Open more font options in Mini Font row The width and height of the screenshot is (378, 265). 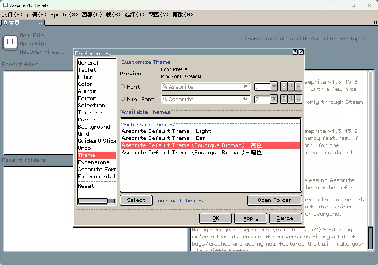click(x=299, y=99)
